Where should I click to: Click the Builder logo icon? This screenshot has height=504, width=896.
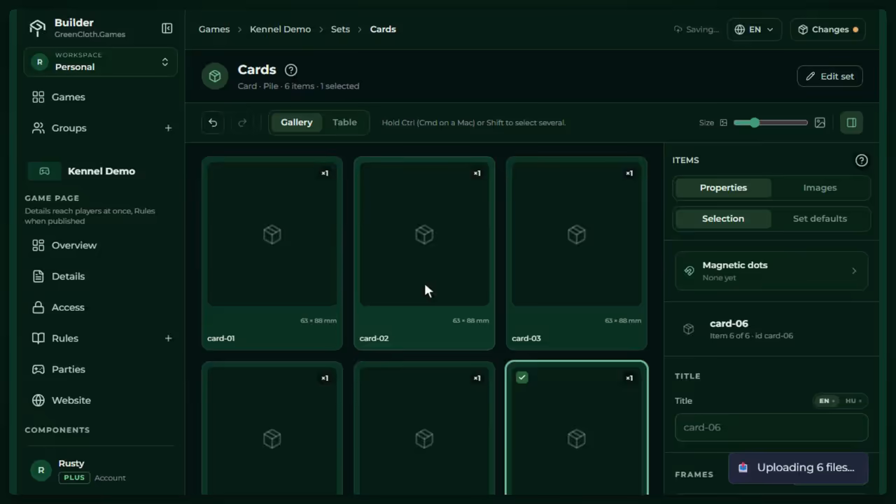tap(37, 28)
